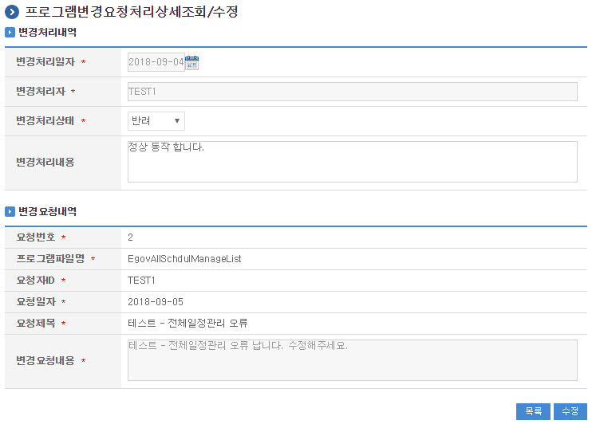The height and width of the screenshot is (424, 592).
Task: Click the 변경처리내용 field label
Action: [x=45, y=163]
